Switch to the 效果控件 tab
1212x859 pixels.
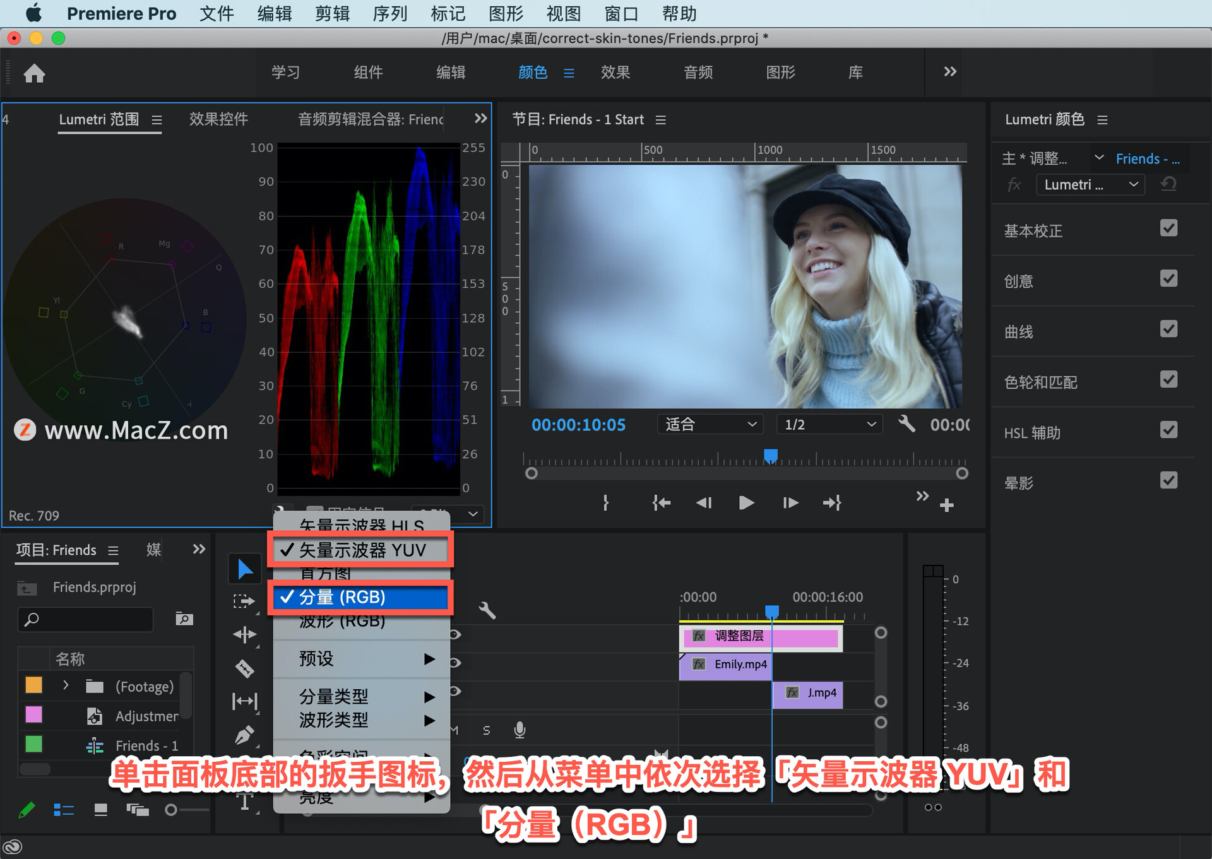point(218,119)
